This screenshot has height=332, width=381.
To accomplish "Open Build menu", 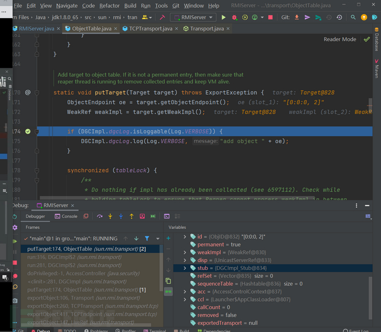I will click(130, 6).
